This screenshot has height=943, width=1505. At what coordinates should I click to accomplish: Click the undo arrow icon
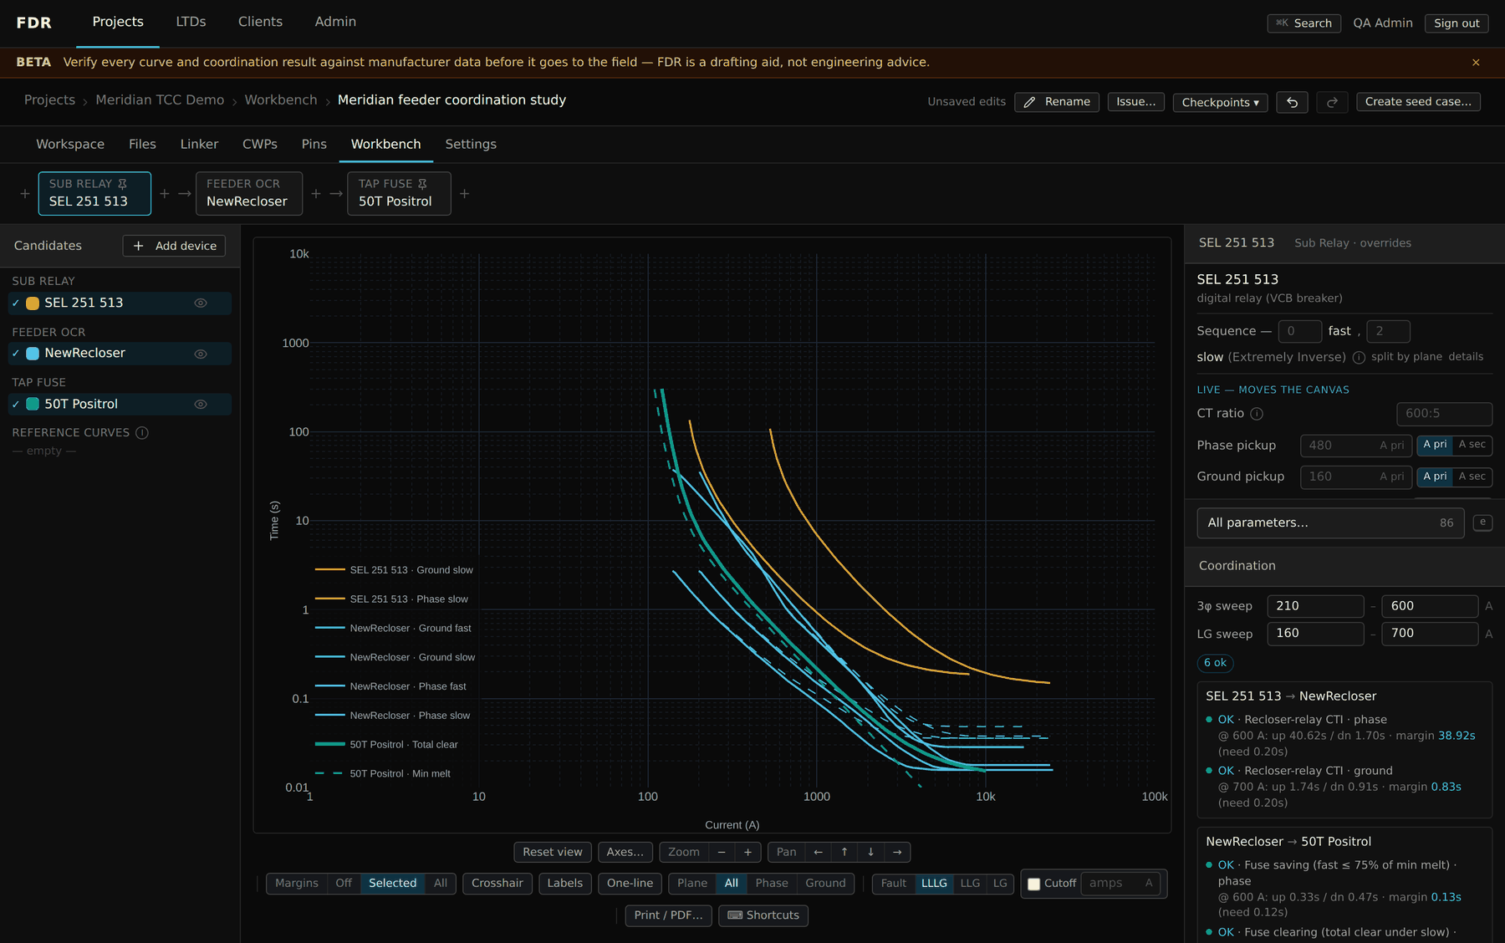(x=1292, y=102)
